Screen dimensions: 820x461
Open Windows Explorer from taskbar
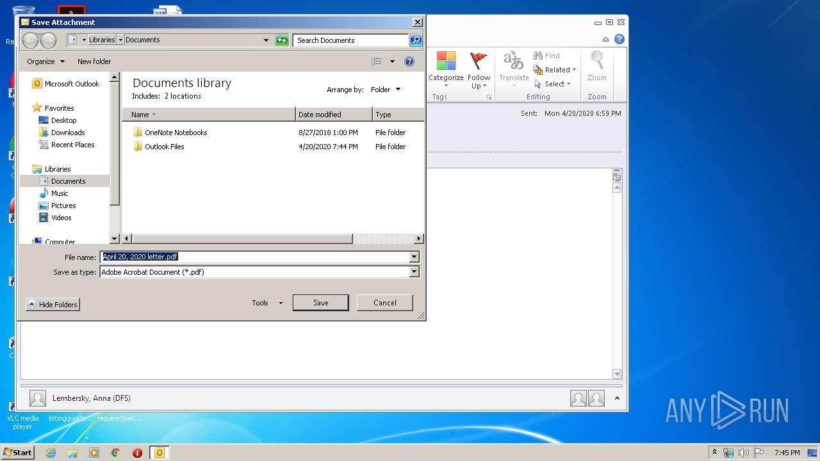(x=72, y=453)
